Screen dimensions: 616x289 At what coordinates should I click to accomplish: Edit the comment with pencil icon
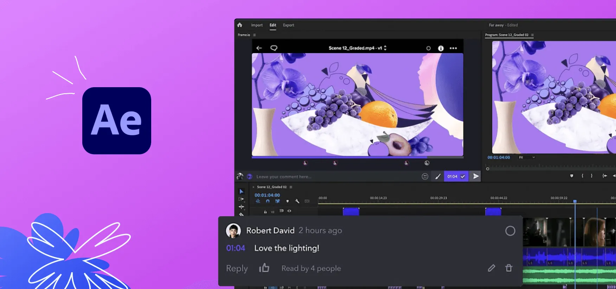[x=492, y=268]
